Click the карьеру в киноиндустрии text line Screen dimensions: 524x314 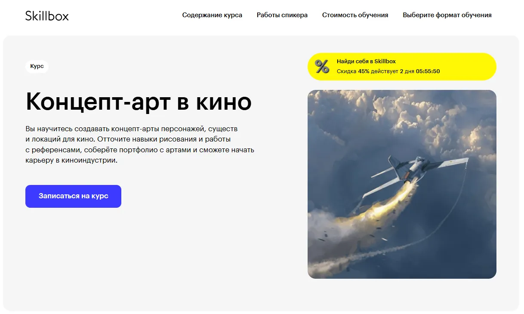[71, 160]
